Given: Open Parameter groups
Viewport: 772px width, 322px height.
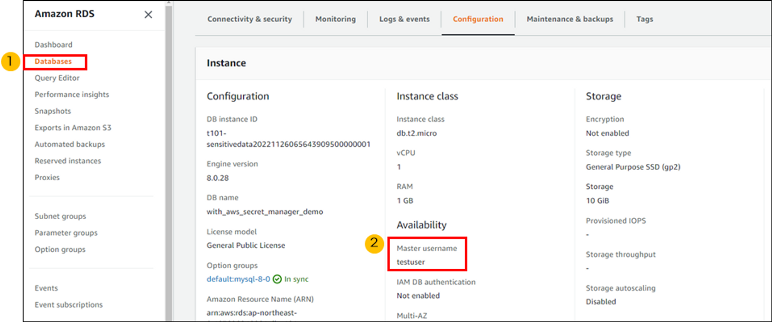Looking at the screenshot, I should click(66, 233).
